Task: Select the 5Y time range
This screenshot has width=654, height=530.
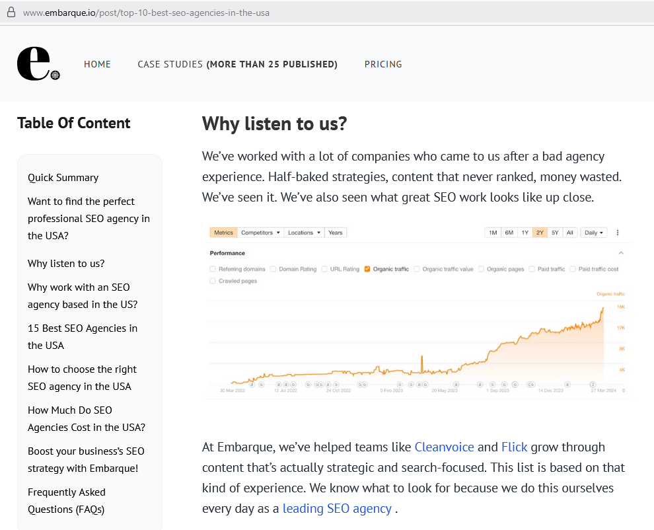Action: 555,233
